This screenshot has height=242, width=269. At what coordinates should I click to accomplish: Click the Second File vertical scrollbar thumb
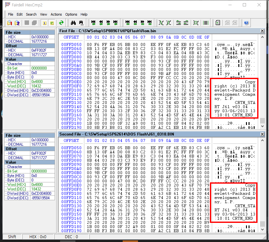click(x=262, y=224)
